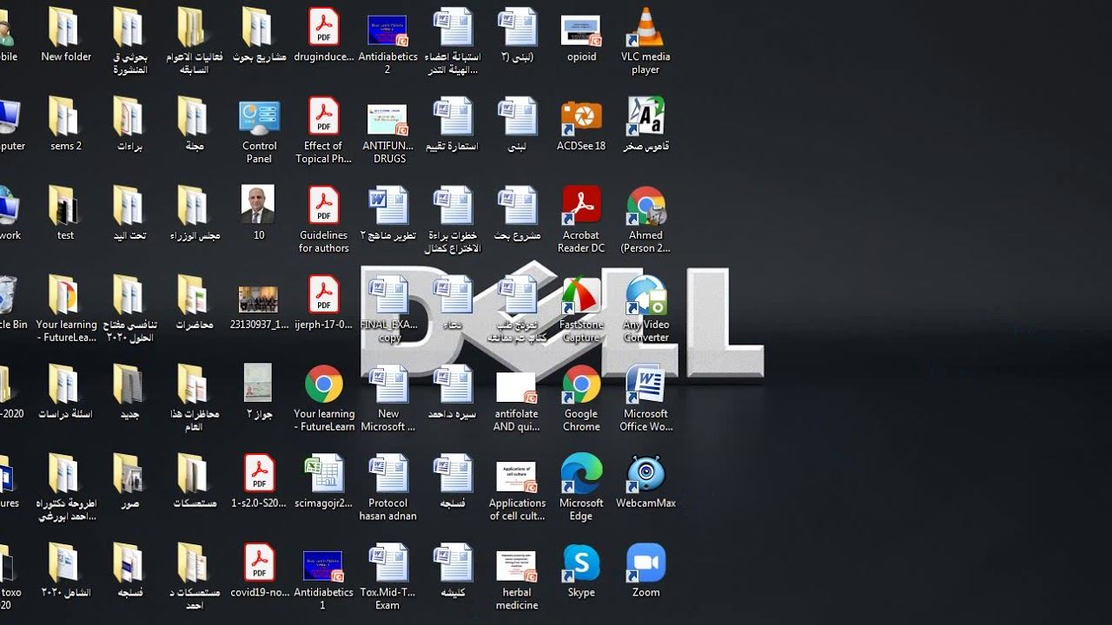Click the covid19-no... PDF file

259,571
